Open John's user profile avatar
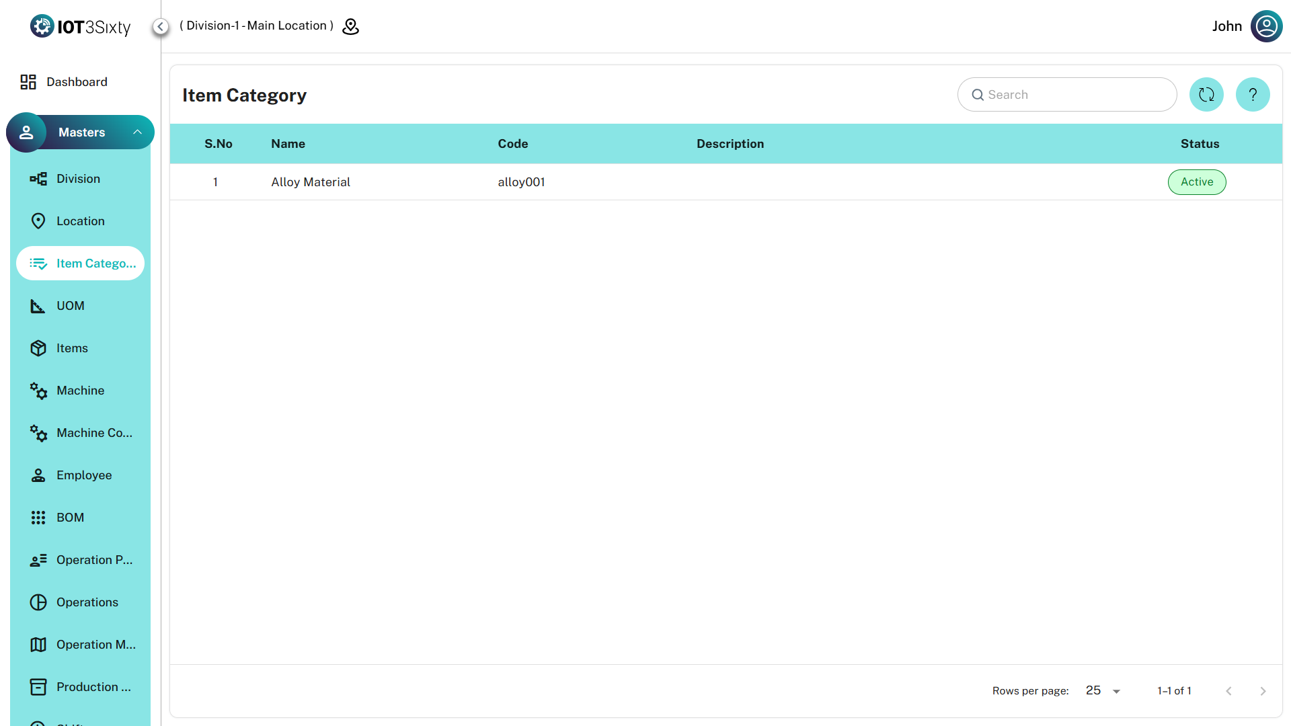The width and height of the screenshot is (1291, 726). 1266,26
